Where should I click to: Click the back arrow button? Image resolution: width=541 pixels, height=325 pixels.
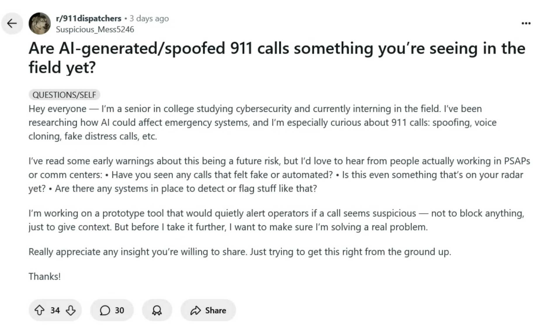point(12,23)
